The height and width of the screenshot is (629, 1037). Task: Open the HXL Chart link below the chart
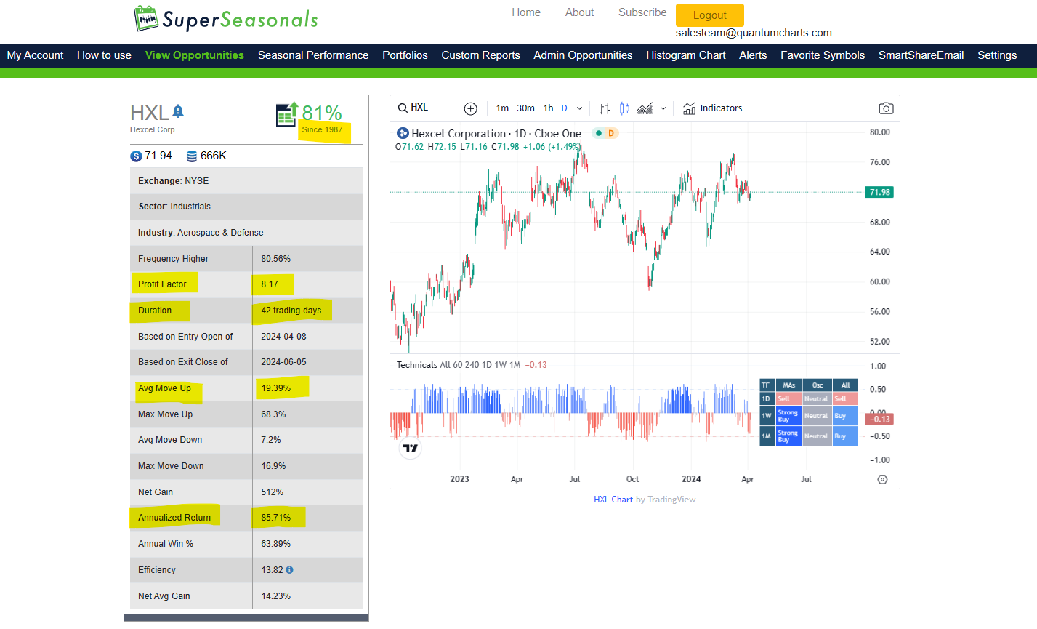point(613,500)
